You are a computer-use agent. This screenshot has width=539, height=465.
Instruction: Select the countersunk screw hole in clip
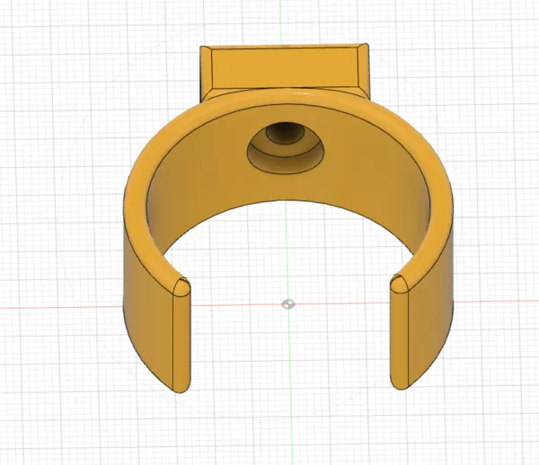click(x=286, y=148)
